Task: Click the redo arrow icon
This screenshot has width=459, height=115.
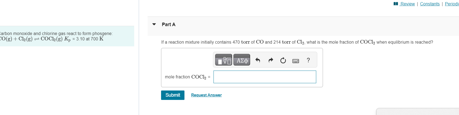Action: pyautogui.click(x=271, y=60)
